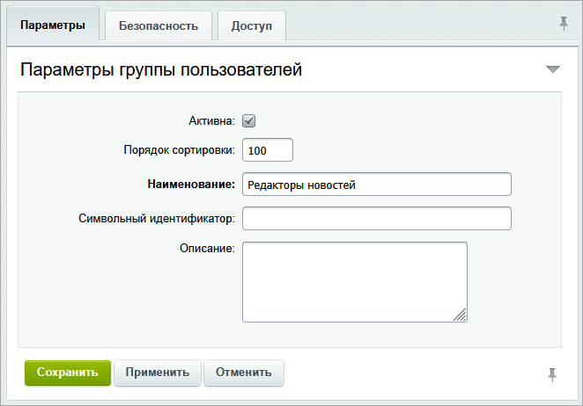Viewport: 583px width, 406px height.
Task: Click the 'Символьный идентификатор:' label
Action: [156, 218]
